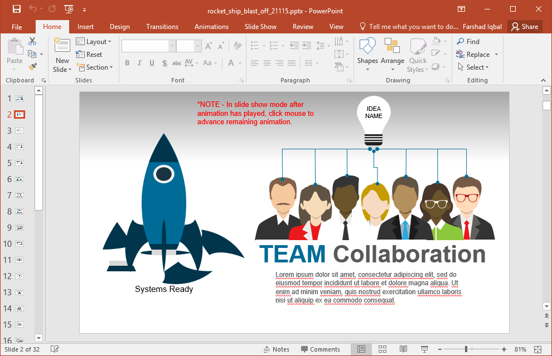Open the Section dropdown menu
This screenshot has height=356, width=552.
click(x=94, y=67)
